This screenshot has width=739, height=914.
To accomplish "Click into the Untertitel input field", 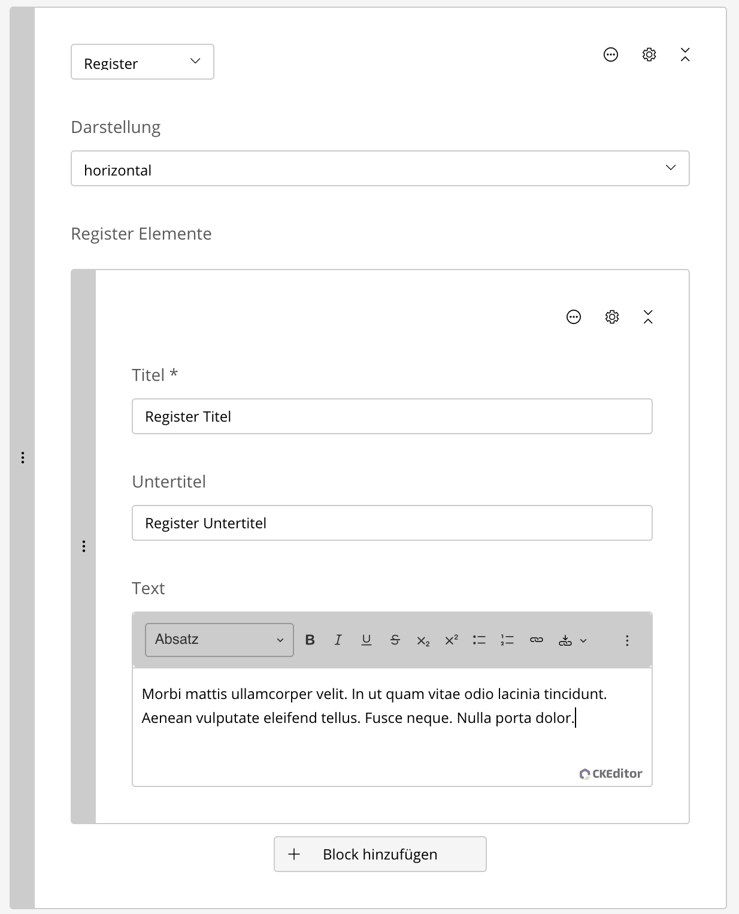I will pos(392,523).
